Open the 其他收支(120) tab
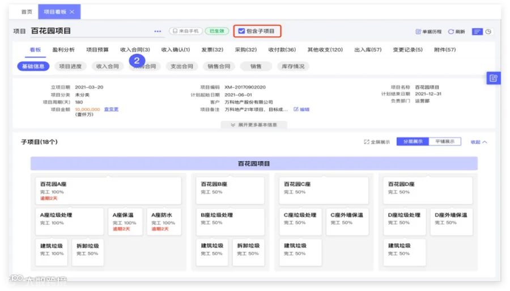510x291 pixels. 325,50
